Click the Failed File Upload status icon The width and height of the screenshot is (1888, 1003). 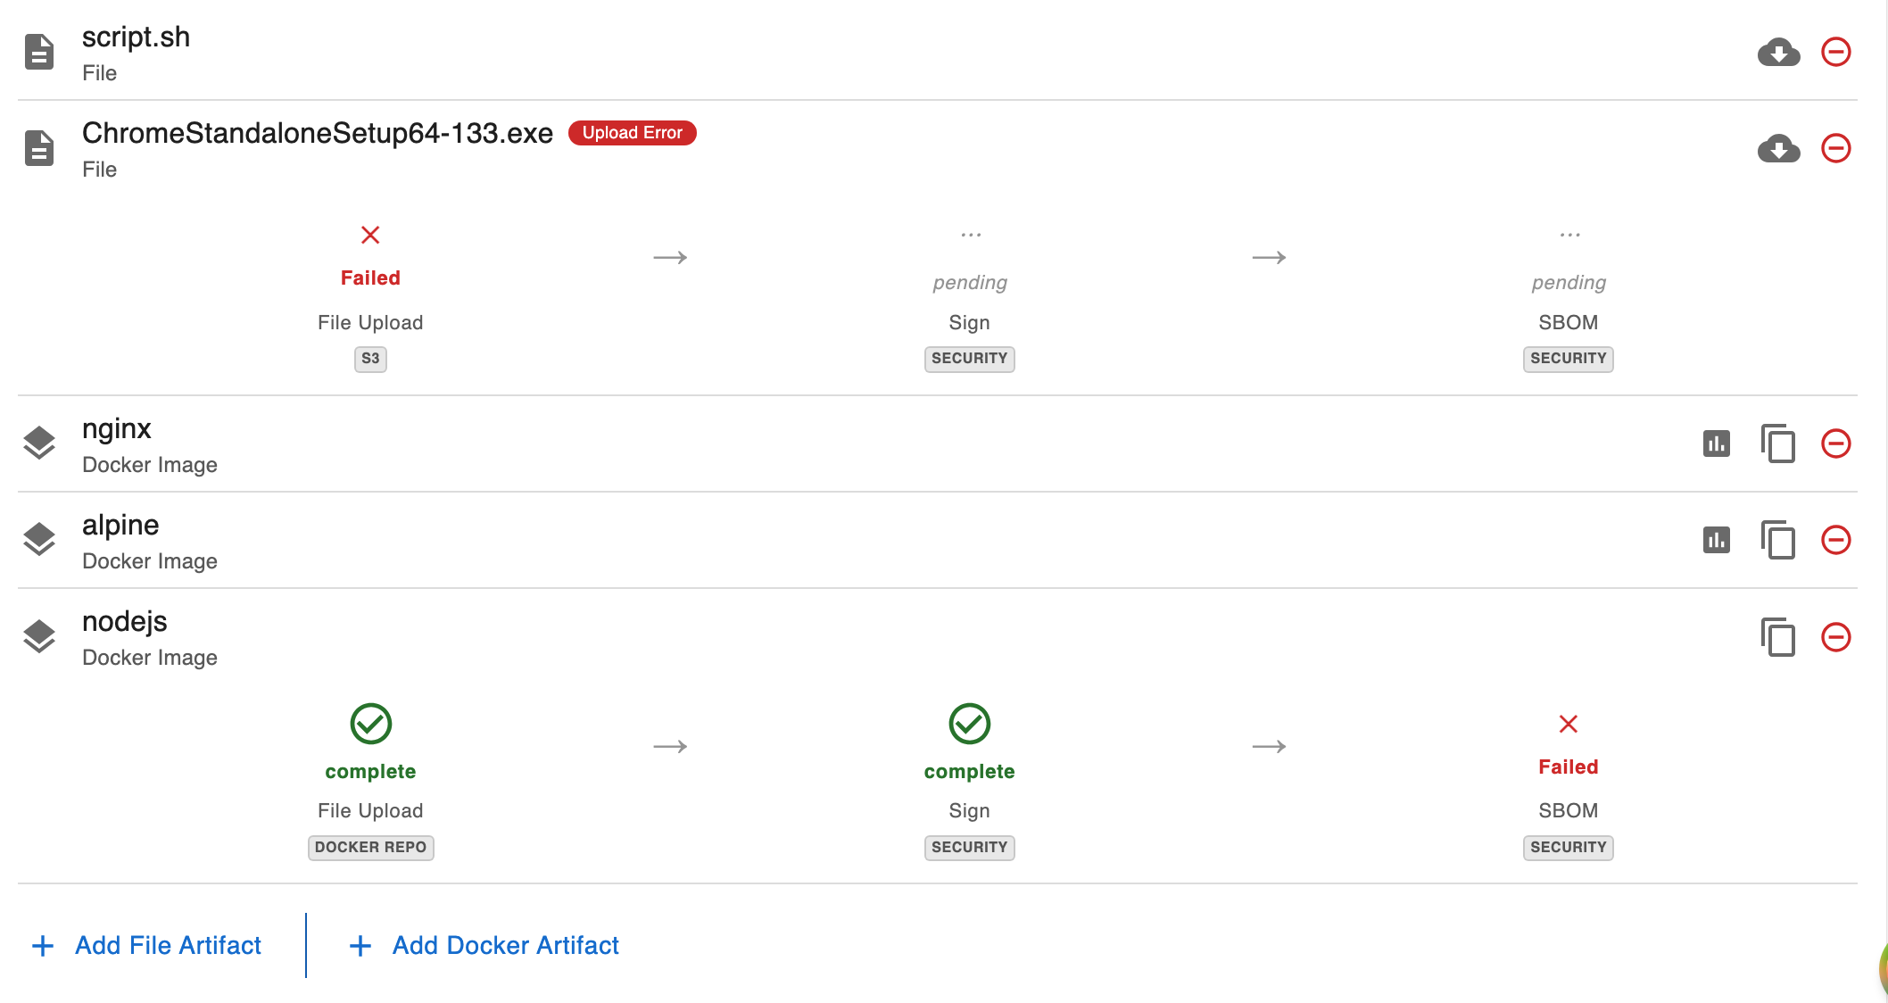(x=370, y=235)
